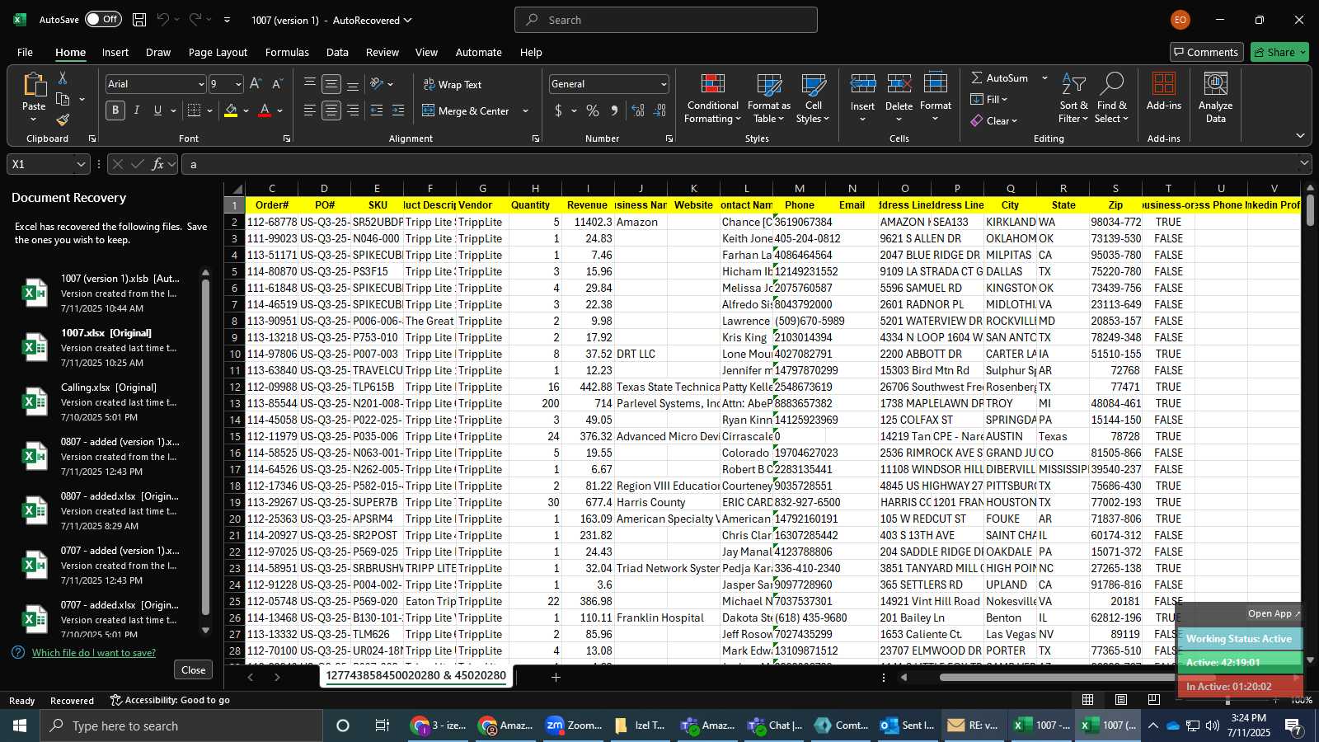Open the Orientation text angle icon
1319x742 pixels.
tap(377, 84)
